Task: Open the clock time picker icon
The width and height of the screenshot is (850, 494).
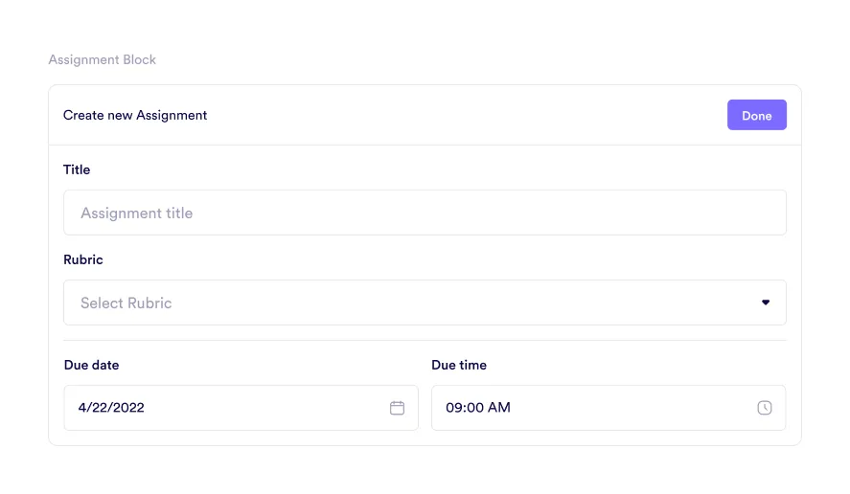Action: click(764, 408)
